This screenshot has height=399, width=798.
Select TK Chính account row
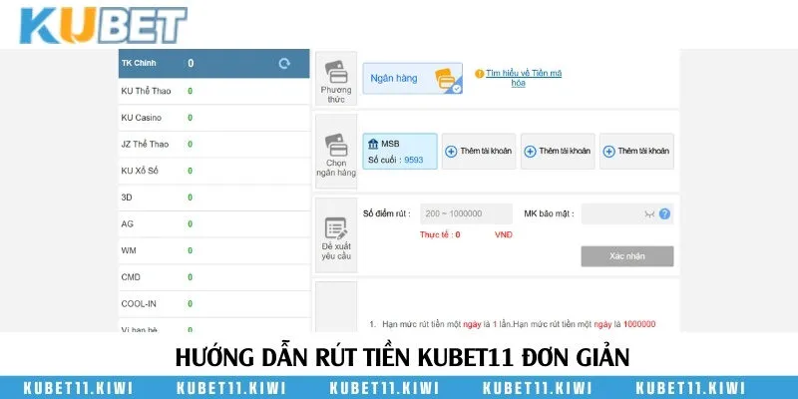click(x=212, y=64)
